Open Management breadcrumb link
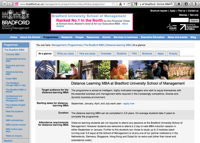Screen dimensions: 200x143 [x=59, y=45]
